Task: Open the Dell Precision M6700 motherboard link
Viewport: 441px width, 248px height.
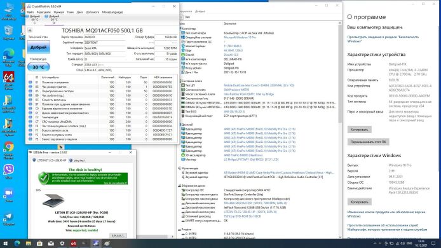Action: point(236,90)
